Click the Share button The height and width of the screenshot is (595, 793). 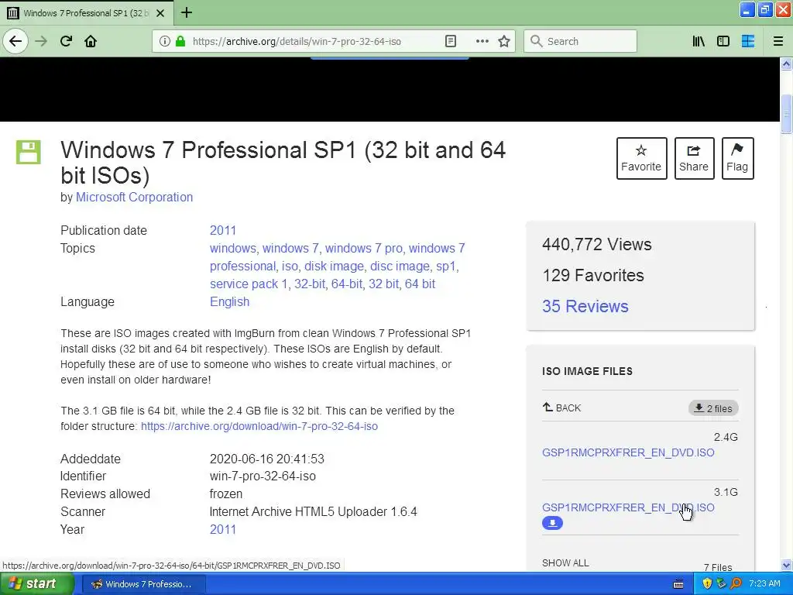click(694, 158)
